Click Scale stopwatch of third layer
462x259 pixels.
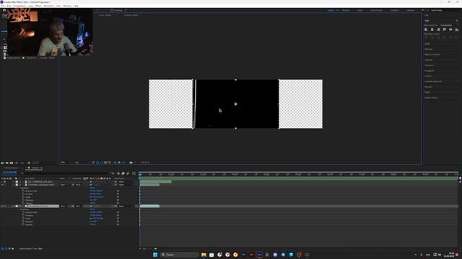click(x=23, y=219)
